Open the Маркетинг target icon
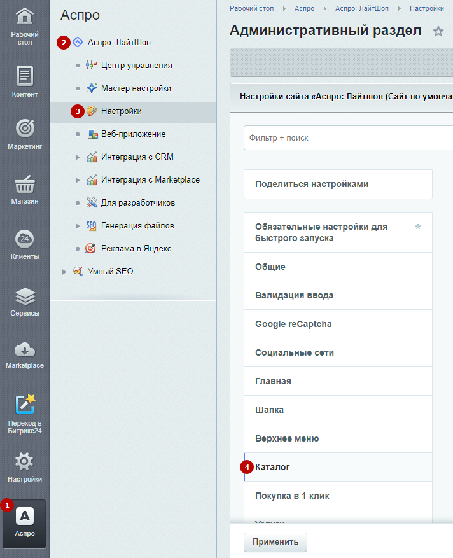 (x=25, y=128)
